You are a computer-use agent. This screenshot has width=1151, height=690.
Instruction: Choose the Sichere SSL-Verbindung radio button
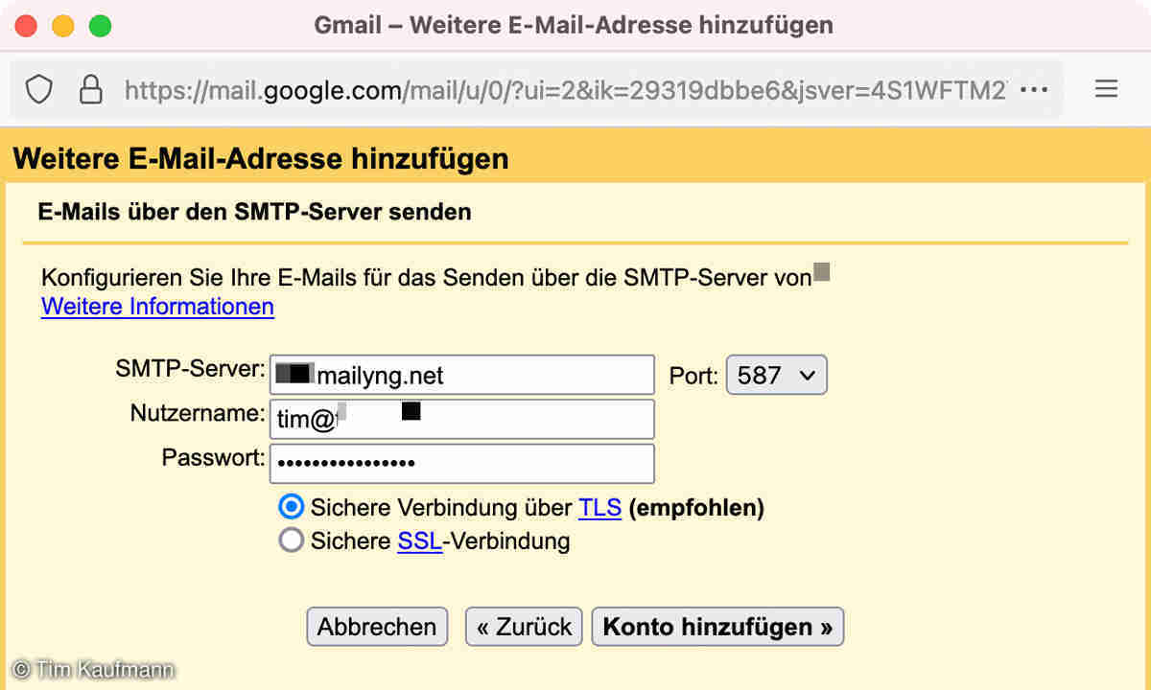[291, 540]
